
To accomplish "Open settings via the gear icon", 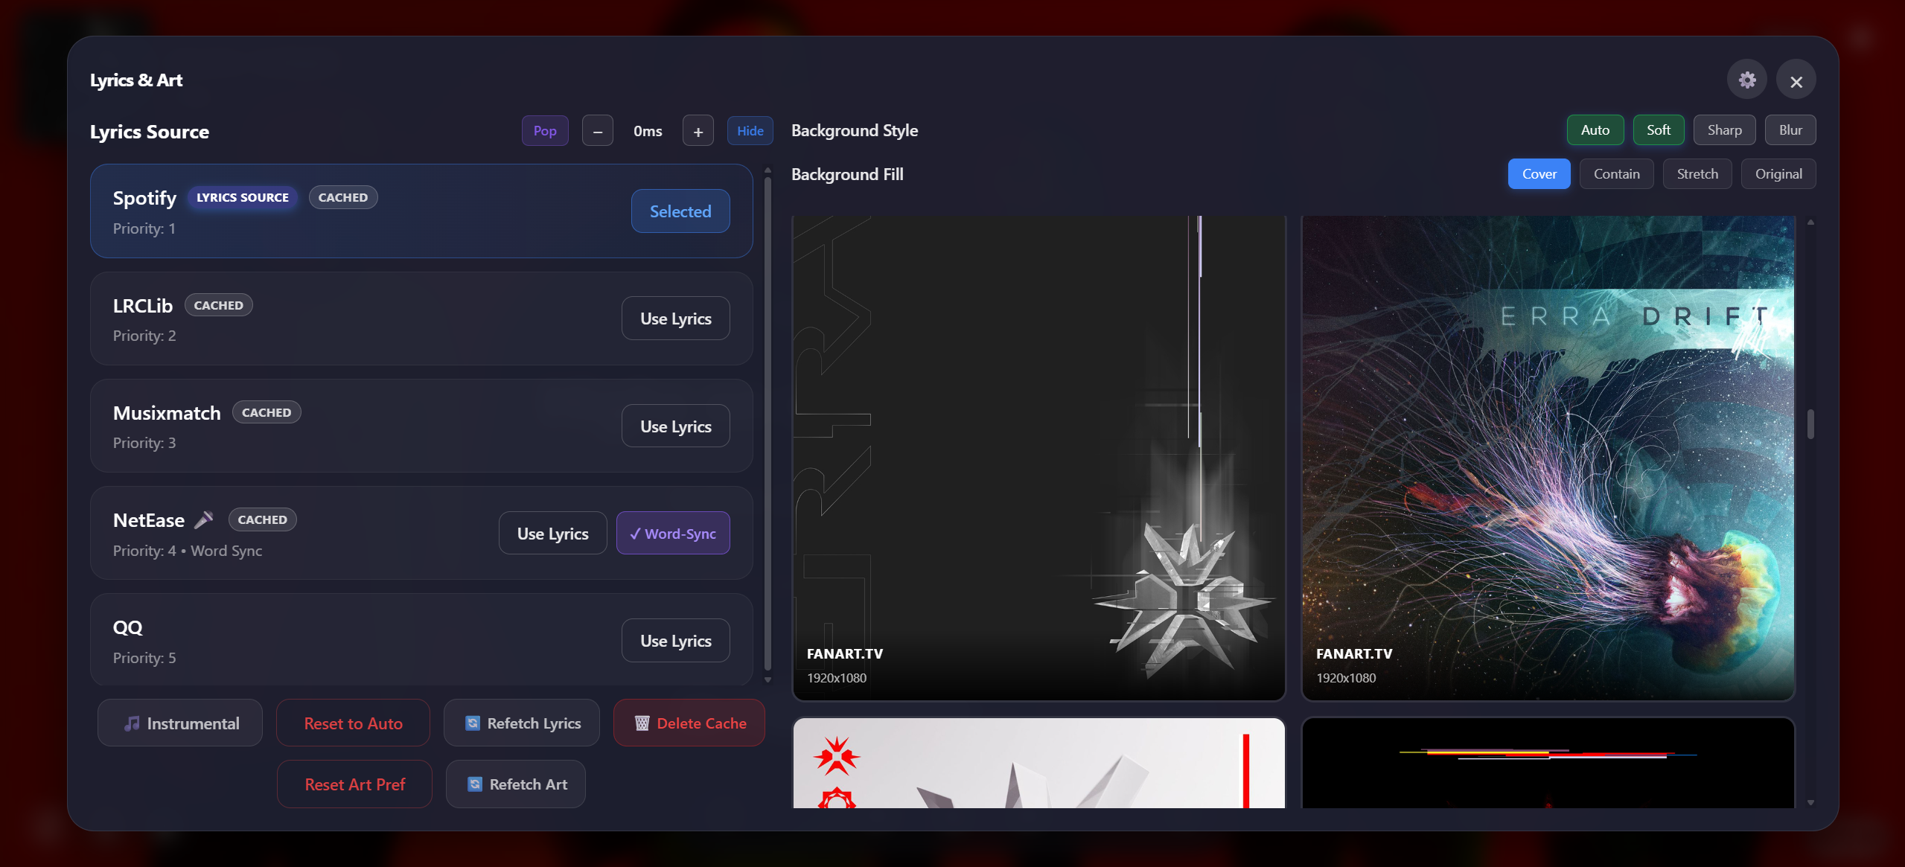I will [1746, 79].
